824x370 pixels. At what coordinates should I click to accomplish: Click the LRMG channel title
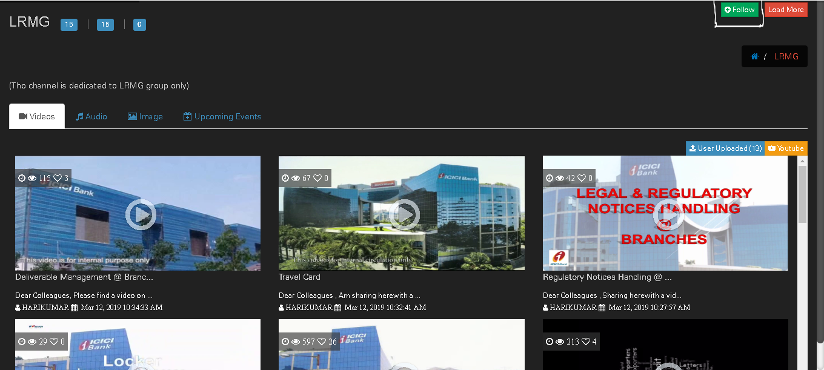30,22
